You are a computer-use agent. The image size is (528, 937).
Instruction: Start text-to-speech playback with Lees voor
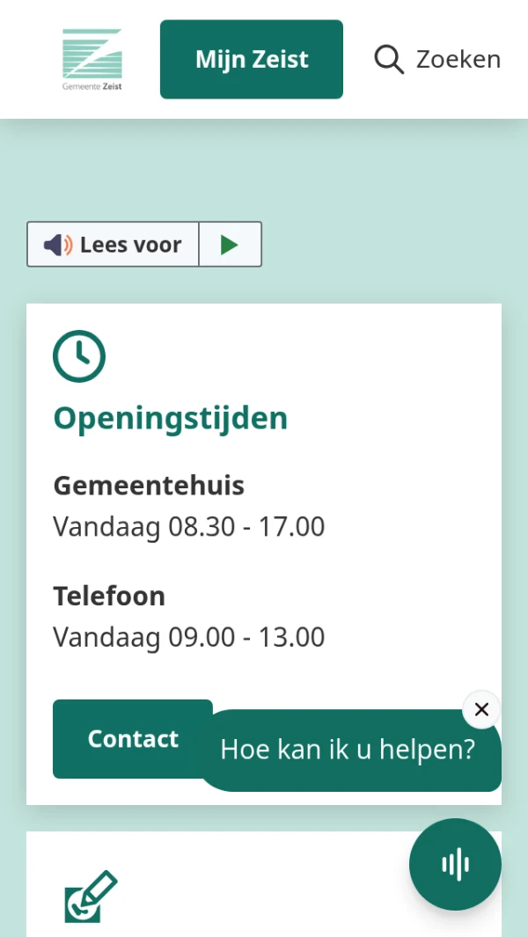tap(230, 244)
